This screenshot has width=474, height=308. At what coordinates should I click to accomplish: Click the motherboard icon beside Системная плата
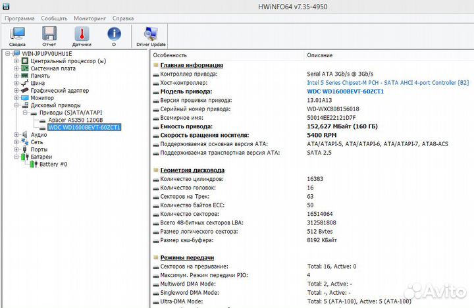tap(25, 68)
